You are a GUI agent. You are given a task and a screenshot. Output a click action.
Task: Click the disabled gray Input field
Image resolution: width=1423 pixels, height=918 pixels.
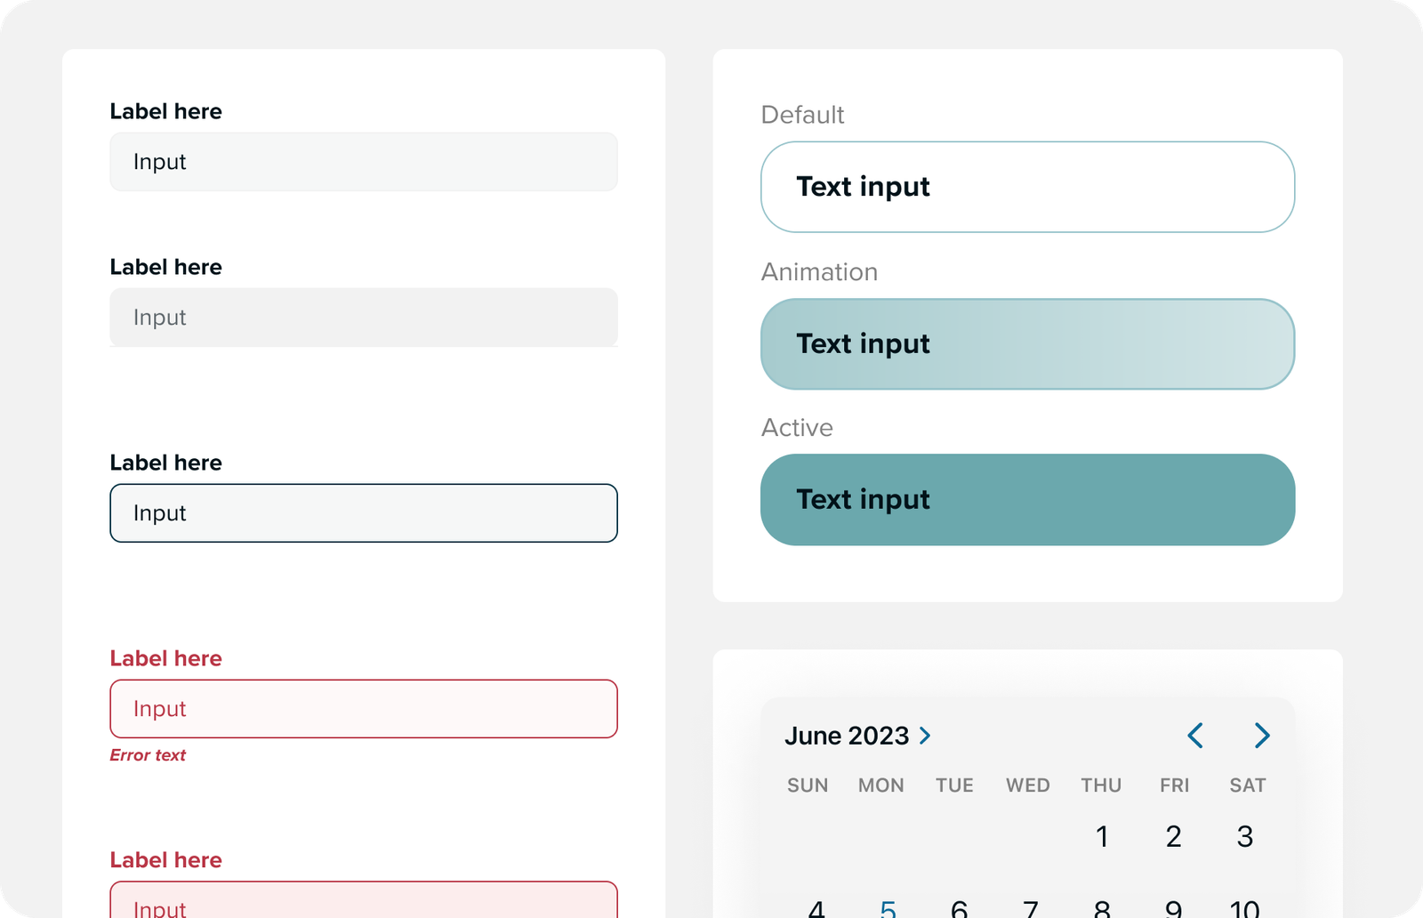click(x=363, y=318)
